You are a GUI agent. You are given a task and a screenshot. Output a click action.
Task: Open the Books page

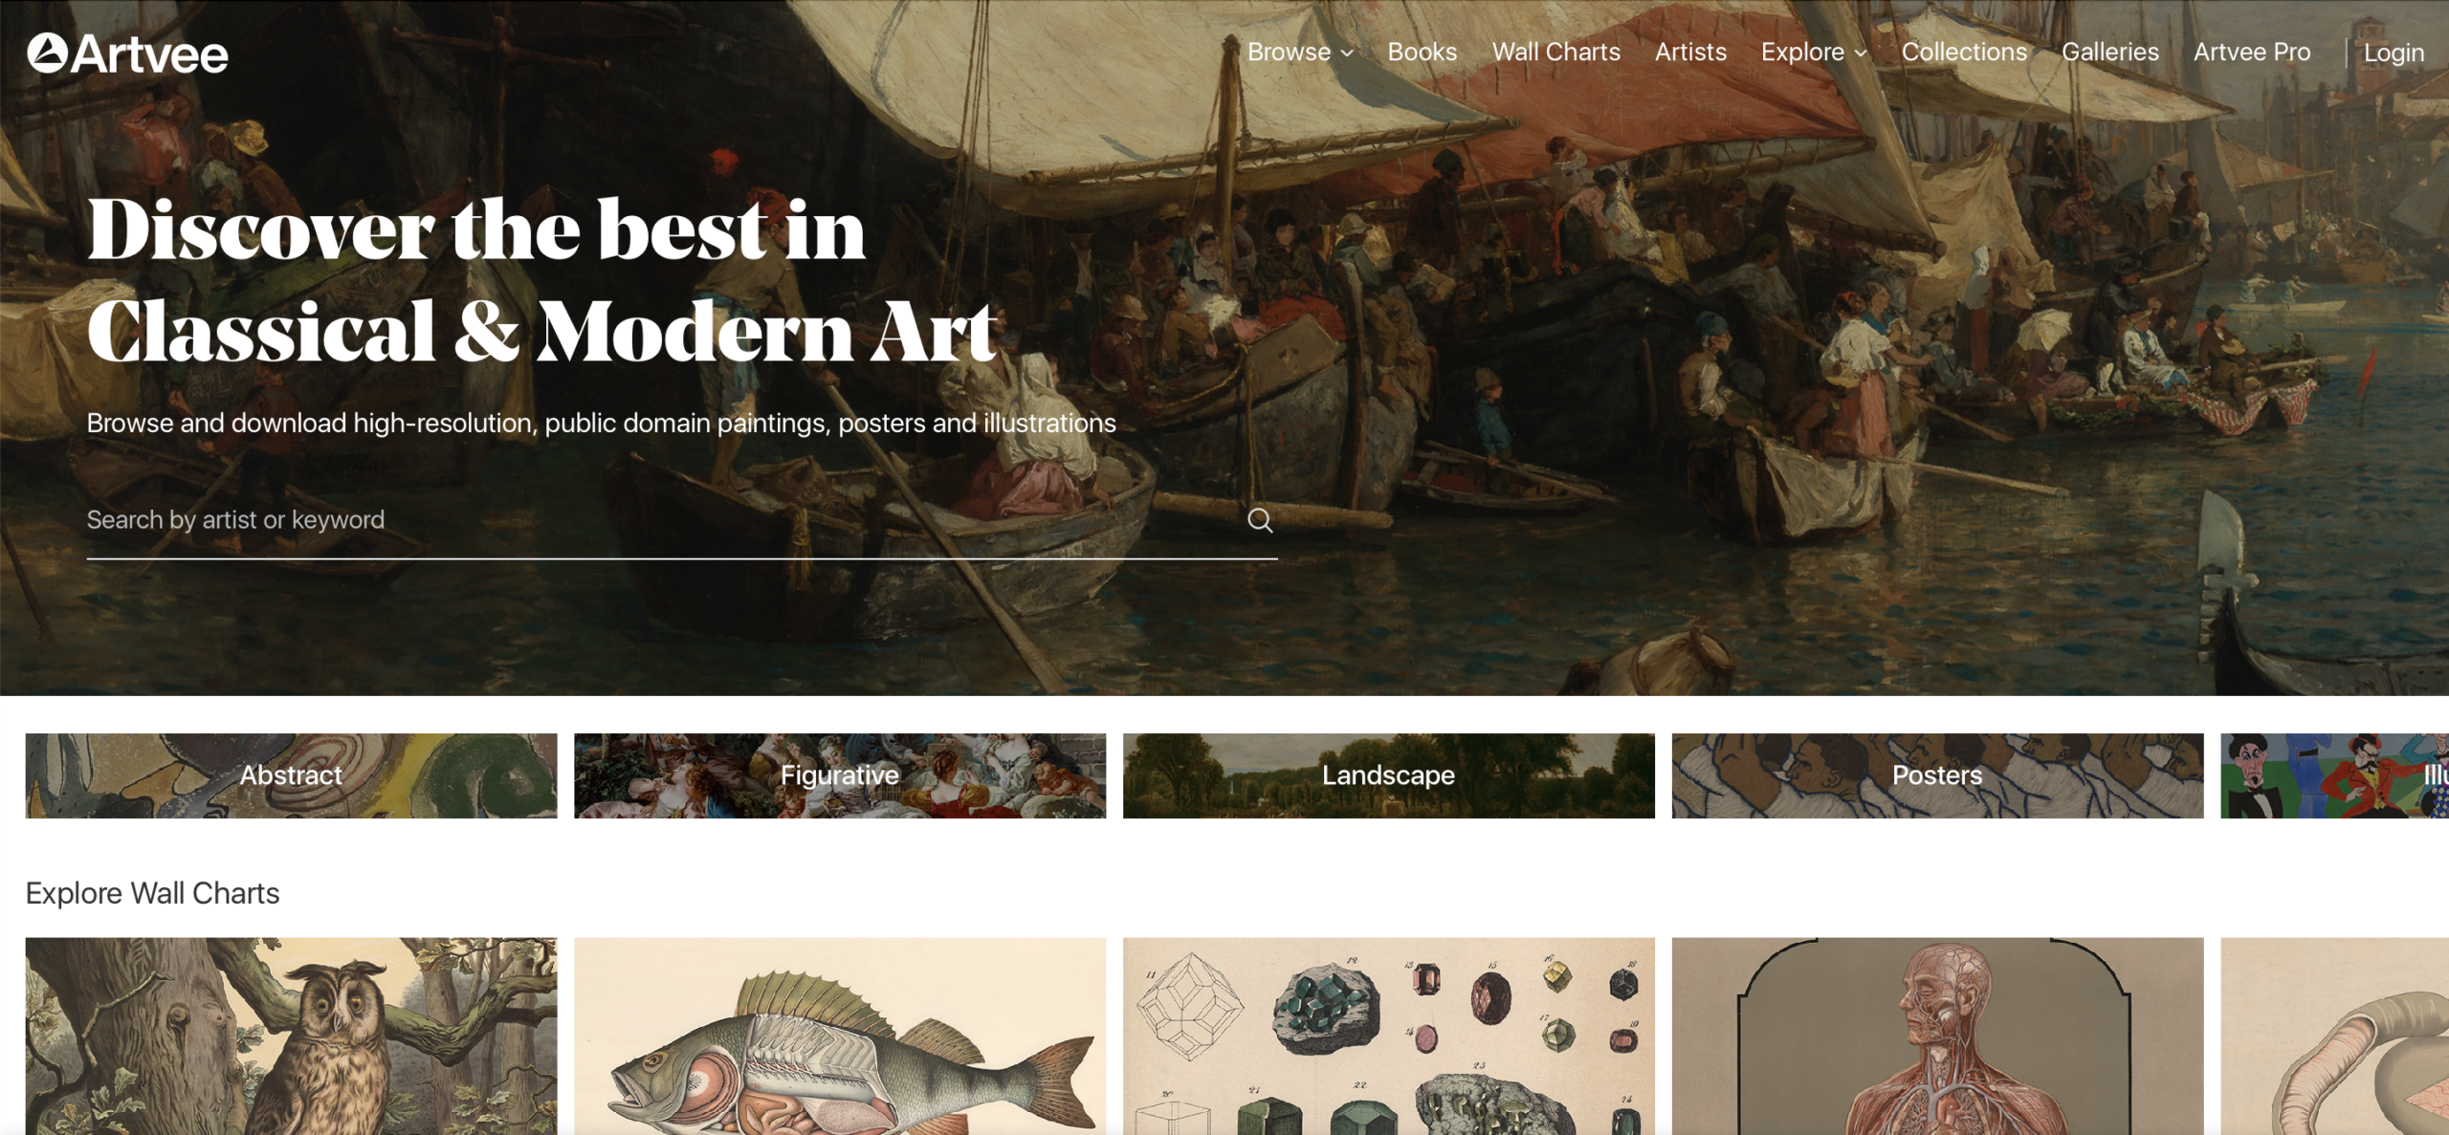[1422, 53]
